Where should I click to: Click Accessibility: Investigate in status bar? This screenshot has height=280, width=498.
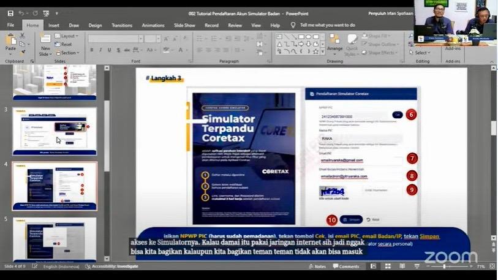click(113, 267)
